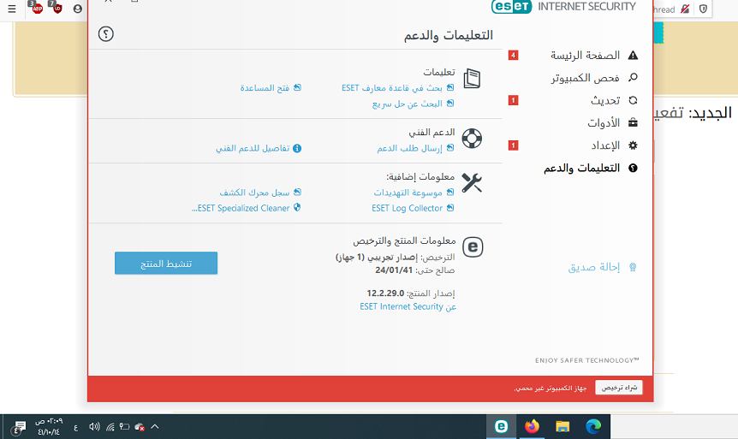Click the browser shield tracking icon
The width and height of the screenshot is (738, 439).
pos(703,9)
